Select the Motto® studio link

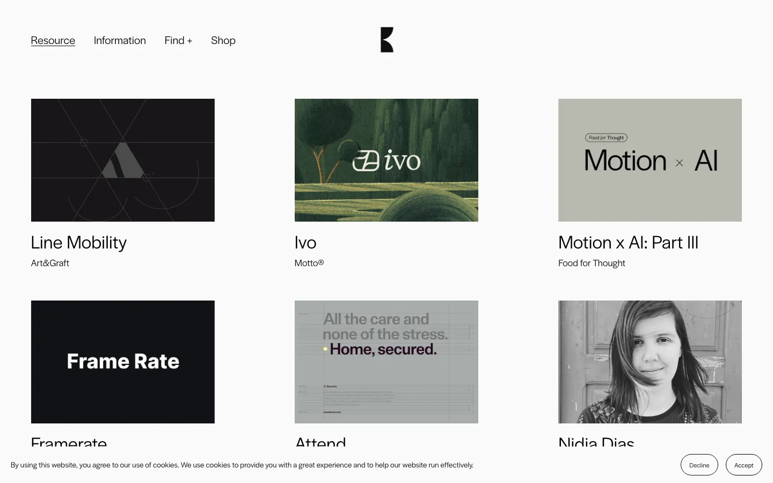click(309, 263)
